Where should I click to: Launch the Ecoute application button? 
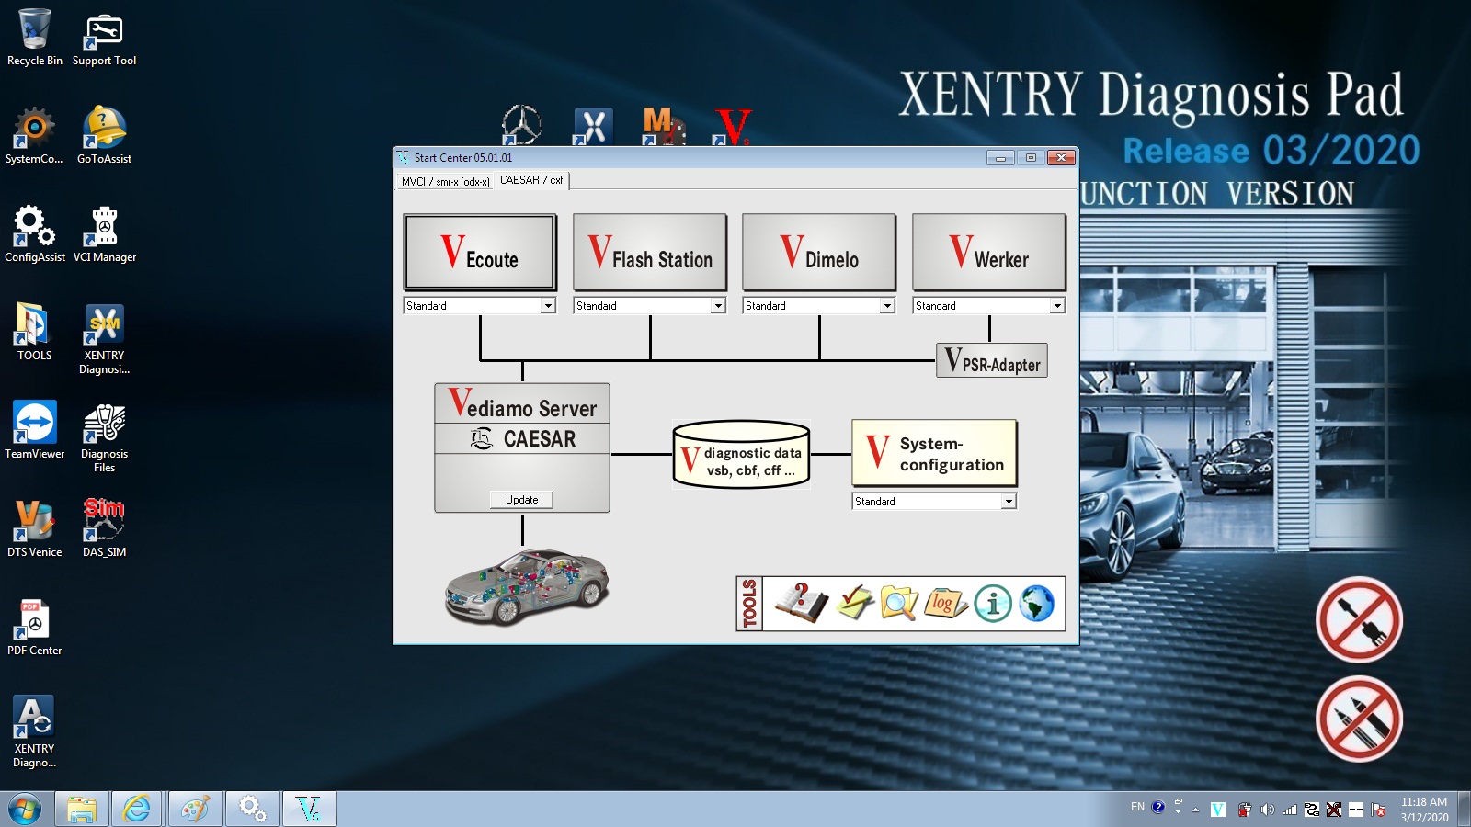480,253
